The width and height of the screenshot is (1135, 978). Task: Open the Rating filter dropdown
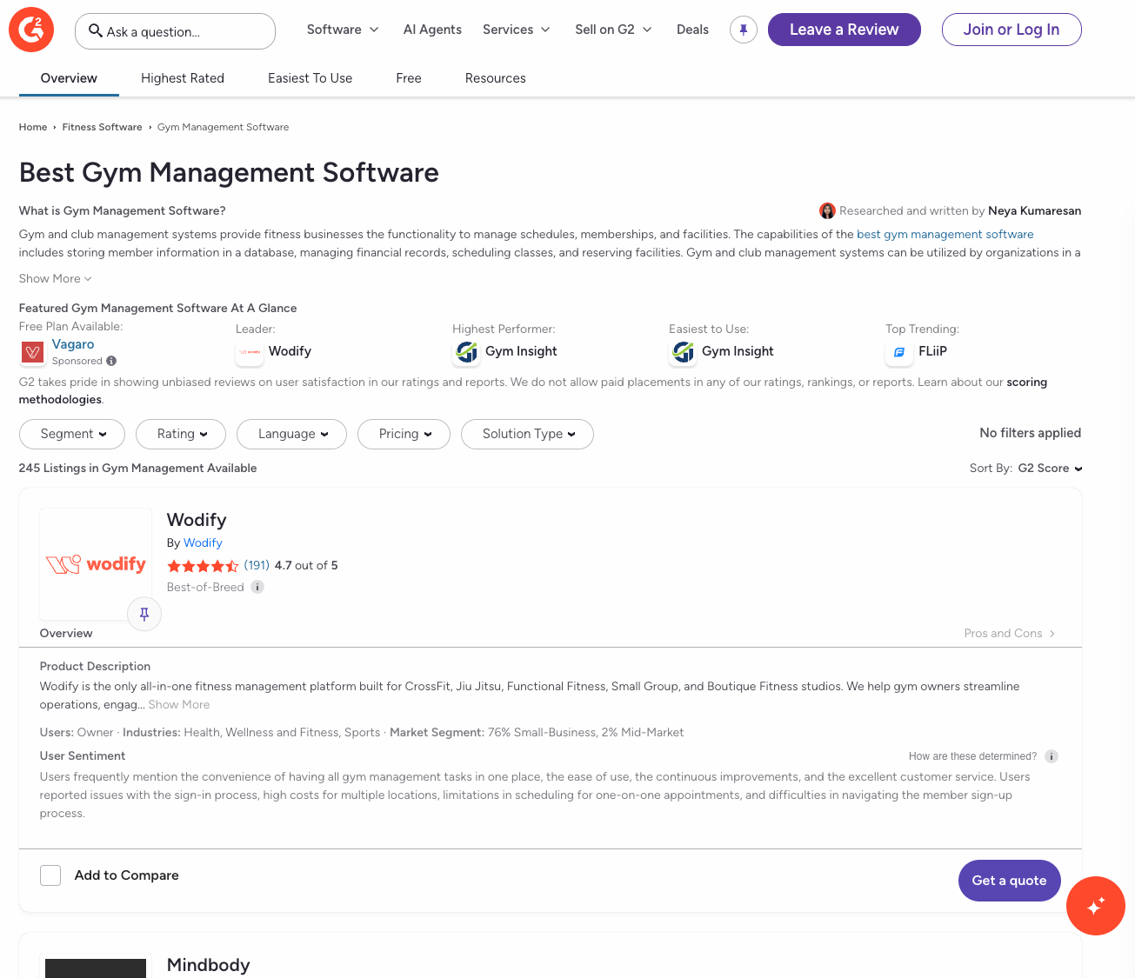(181, 434)
